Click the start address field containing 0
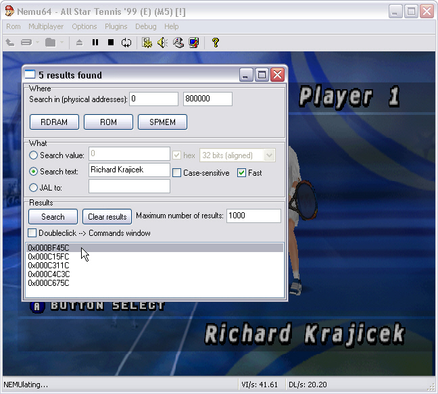The image size is (438, 394). [153, 99]
